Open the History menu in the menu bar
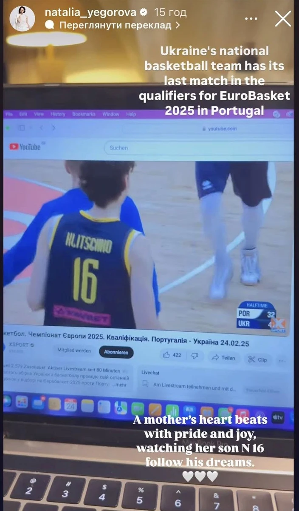This screenshot has height=511, width=299. (58, 114)
